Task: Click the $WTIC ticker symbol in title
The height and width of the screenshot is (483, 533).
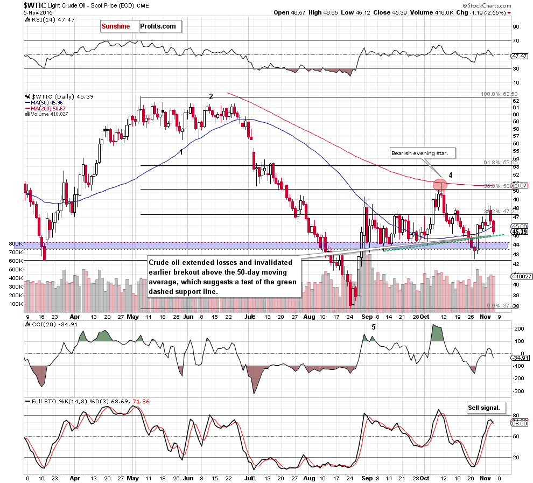Action: click(x=34, y=5)
